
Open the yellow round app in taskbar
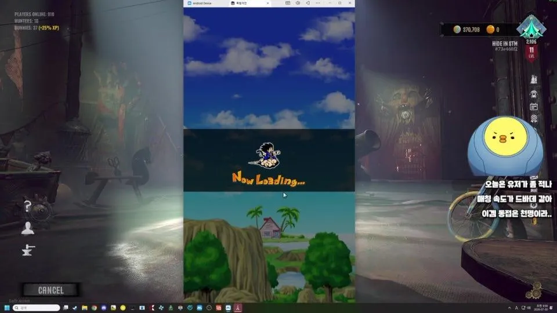point(123,308)
